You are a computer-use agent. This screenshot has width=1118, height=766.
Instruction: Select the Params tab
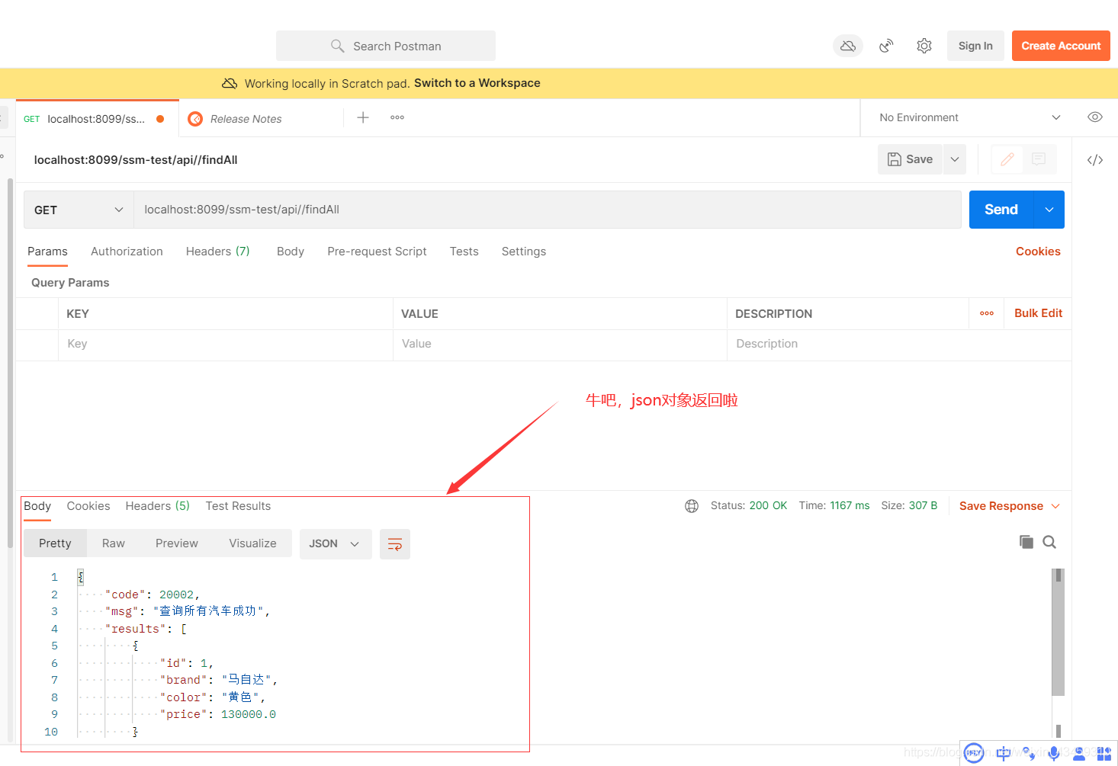[47, 252]
